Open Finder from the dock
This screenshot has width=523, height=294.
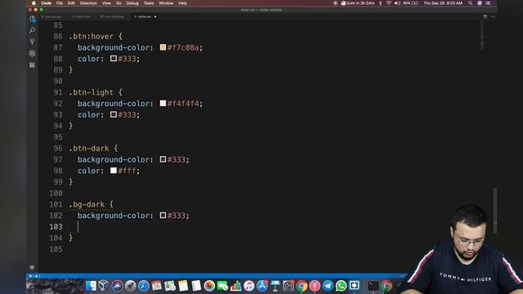(91, 286)
